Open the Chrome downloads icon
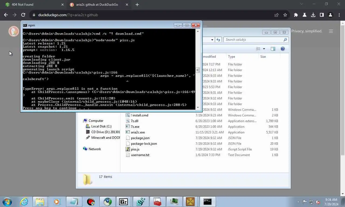This screenshot has width=345, height=207. (x=313, y=15)
